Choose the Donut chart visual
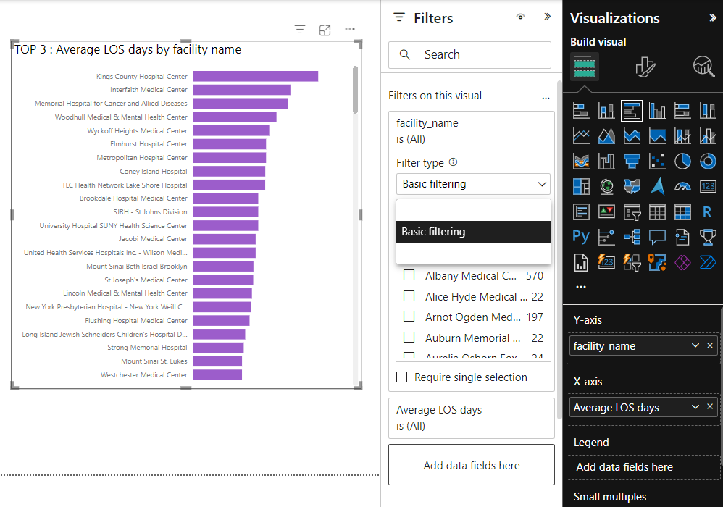This screenshot has width=723, height=507. coord(708,162)
